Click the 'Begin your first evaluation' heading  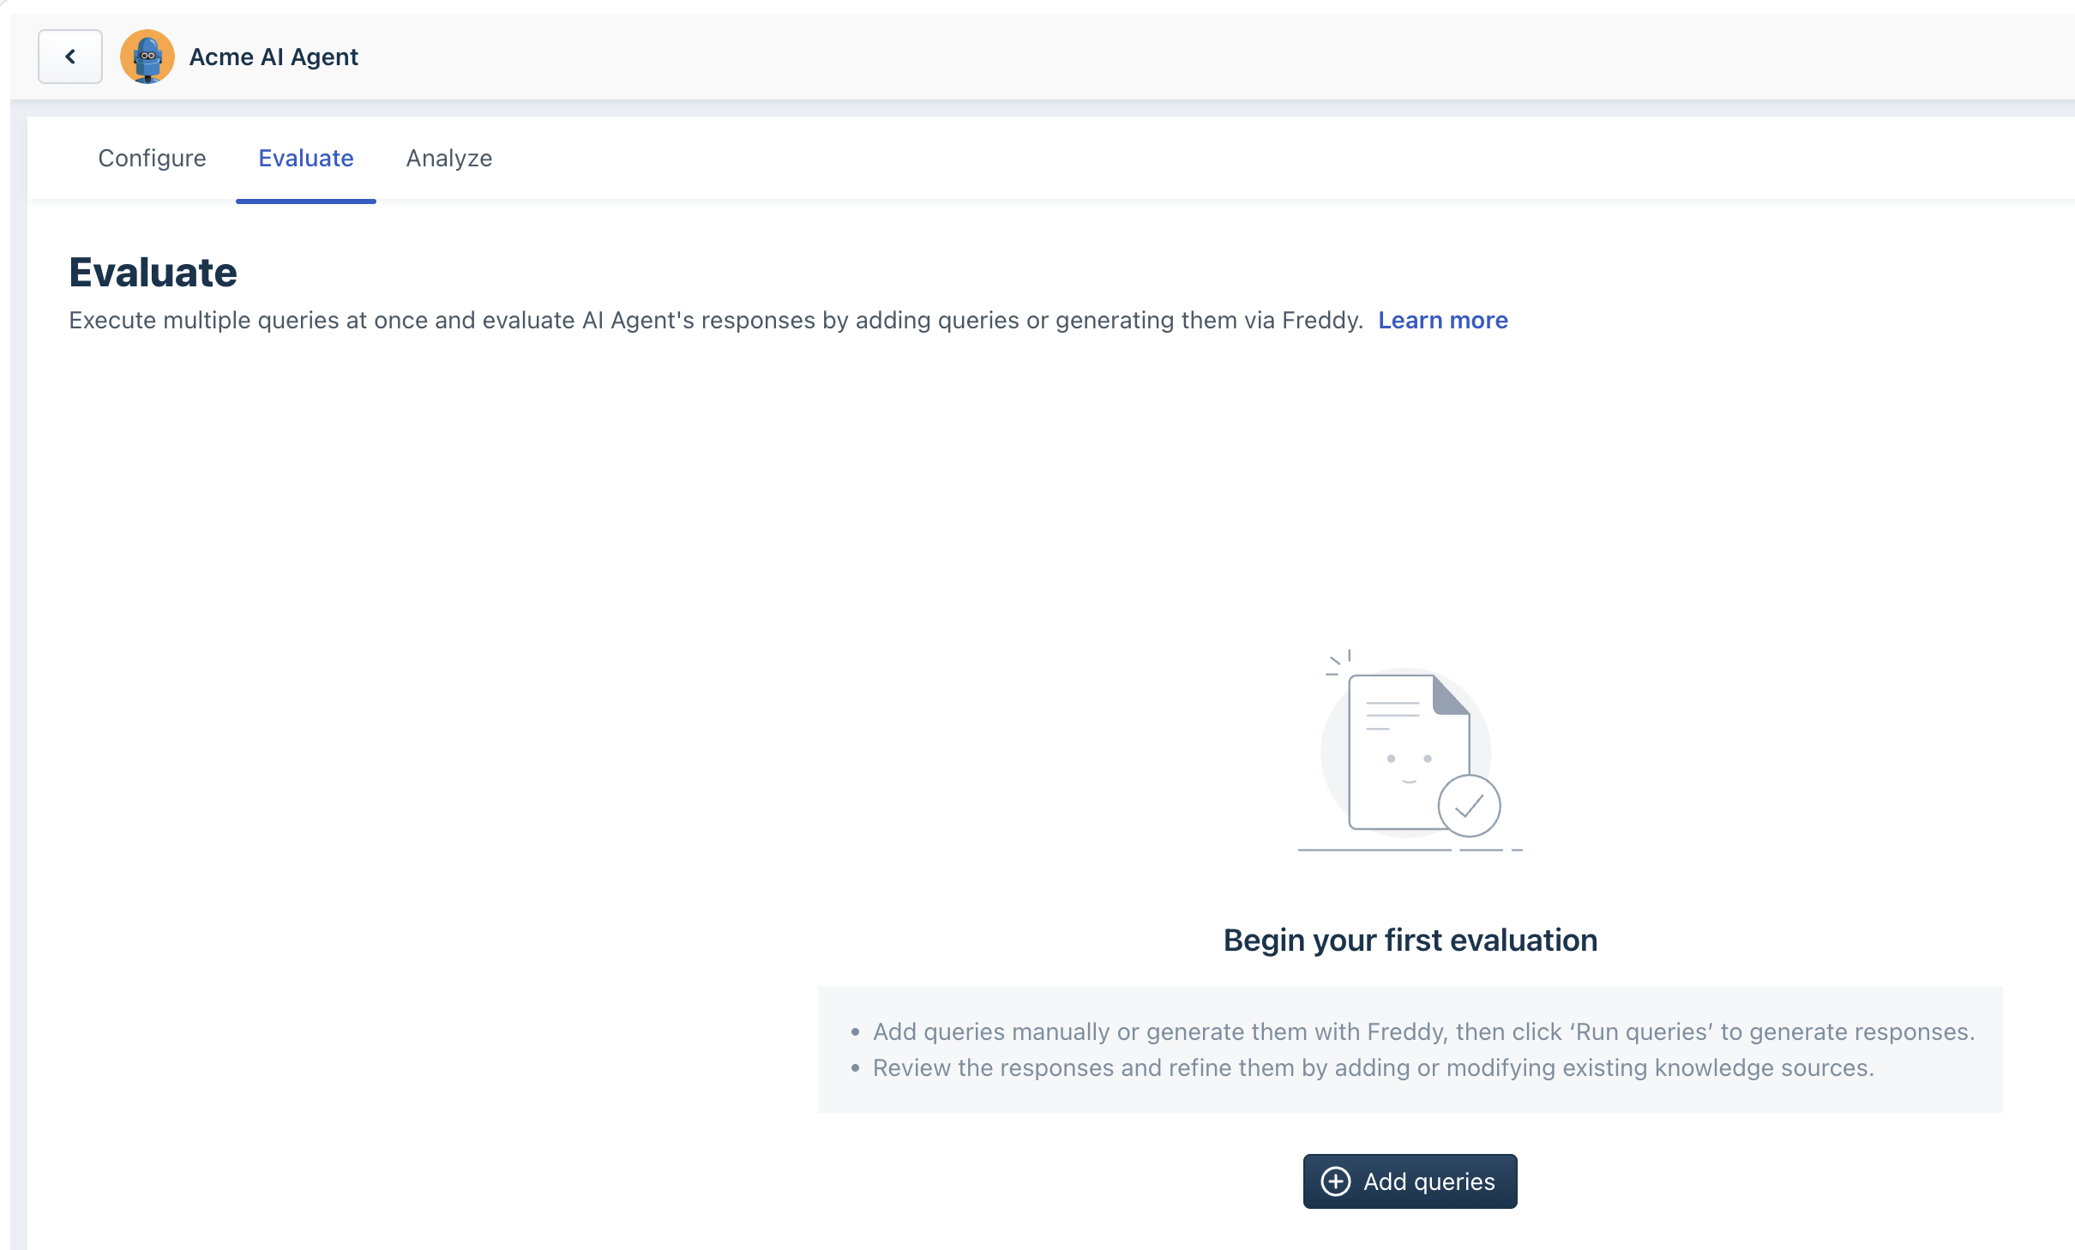point(1410,941)
